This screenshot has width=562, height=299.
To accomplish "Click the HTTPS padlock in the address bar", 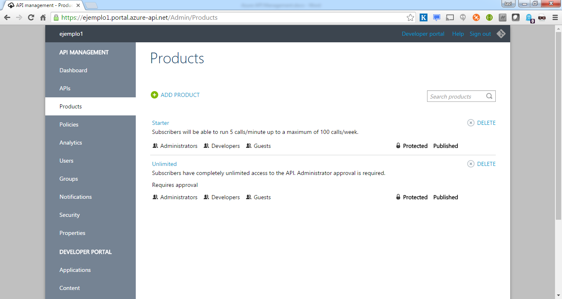I will click(56, 18).
